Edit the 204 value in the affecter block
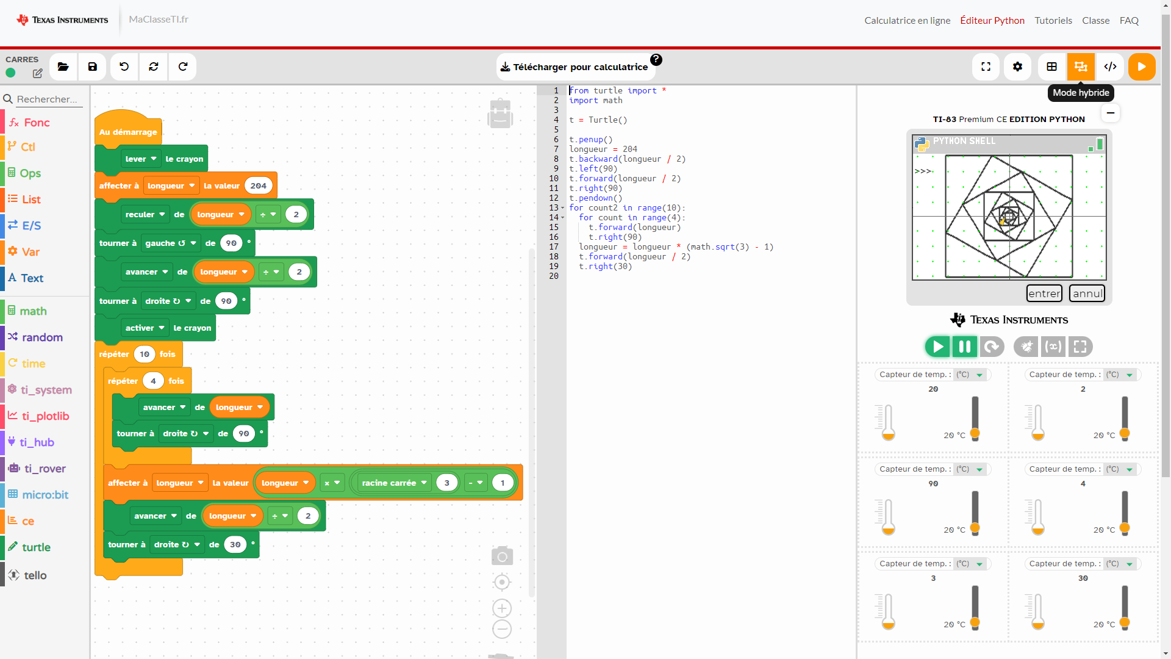The height and width of the screenshot is (659, 1171). tap(259, 185)
